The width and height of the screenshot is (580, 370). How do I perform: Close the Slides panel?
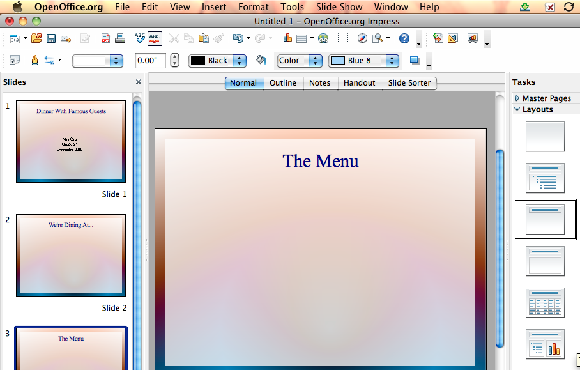pyautogui.click(x=139, y=82)
